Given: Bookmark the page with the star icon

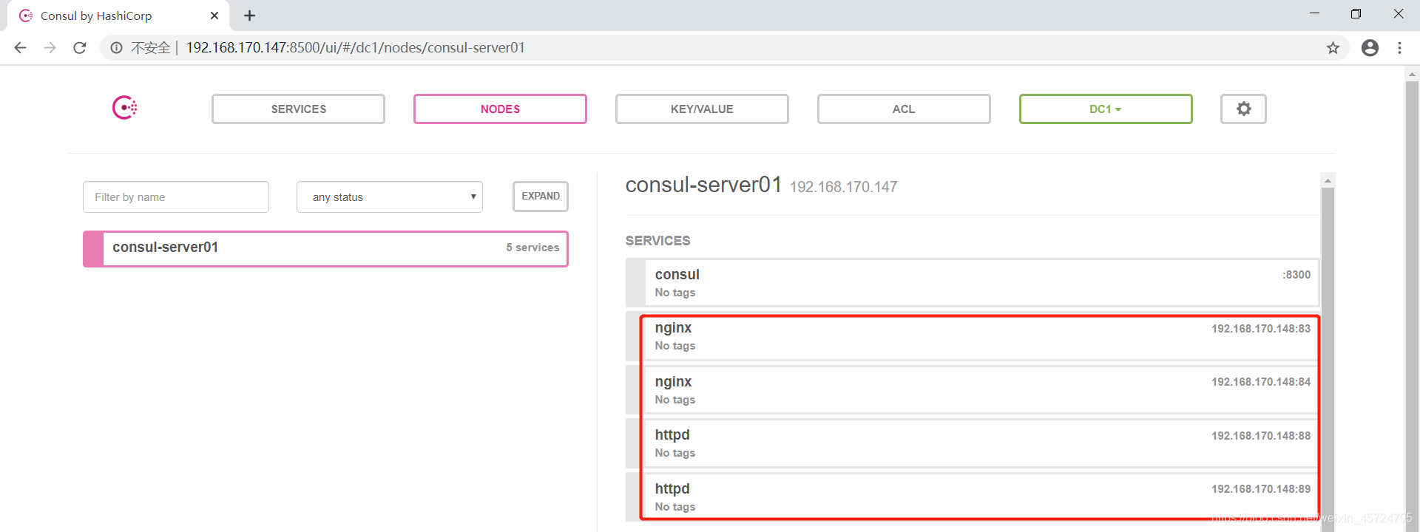Looking at the screenshot, I should (x=1333, y=48).
